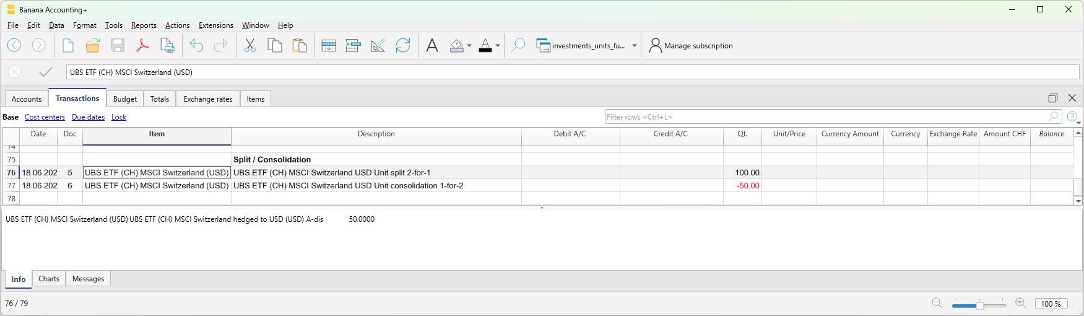Viewport: 1084px width, 316px height.
Task: Save the file with the floppy disk icon
Action: tap(118, 45)
